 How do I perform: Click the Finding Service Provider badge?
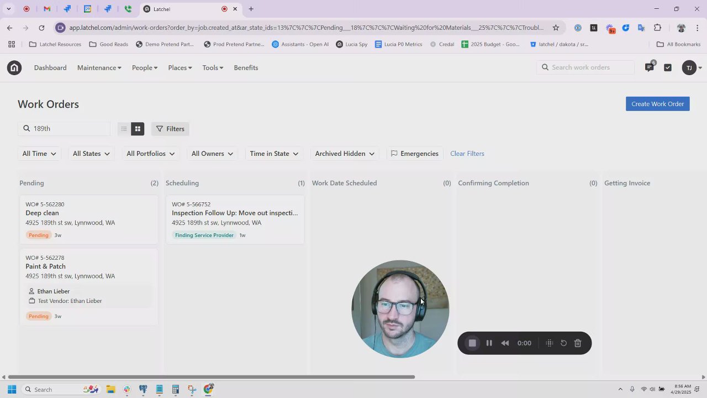click(204, 235)
